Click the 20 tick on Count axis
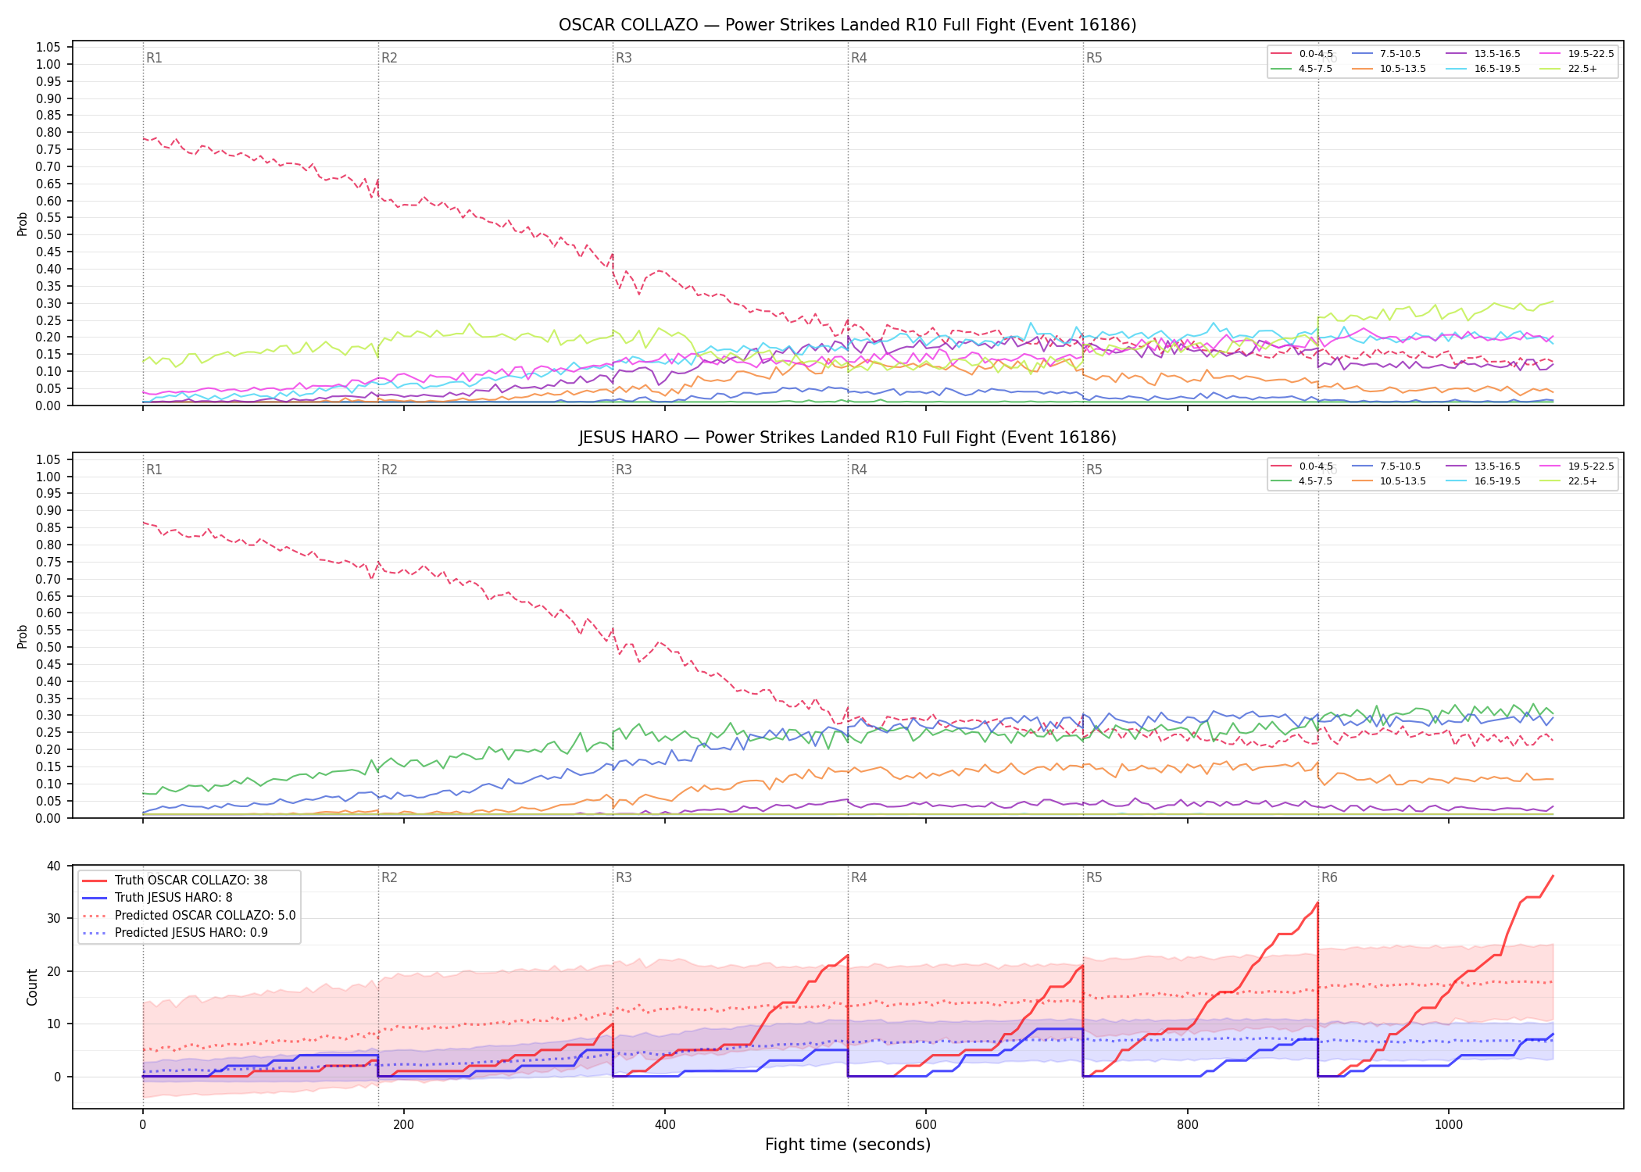The height and width of the screenshot is (1172, 1641). tap(53, 971)
